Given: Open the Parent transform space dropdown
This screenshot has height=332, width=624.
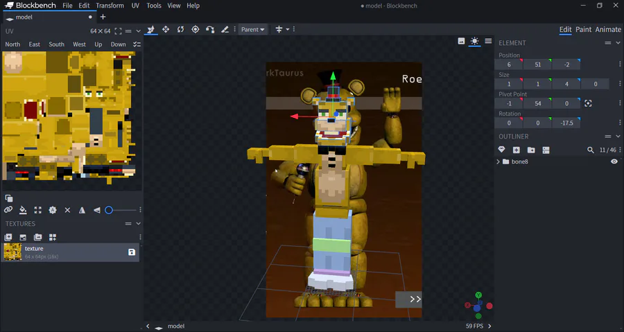Looking at the screenshot, I should (252, 29).
